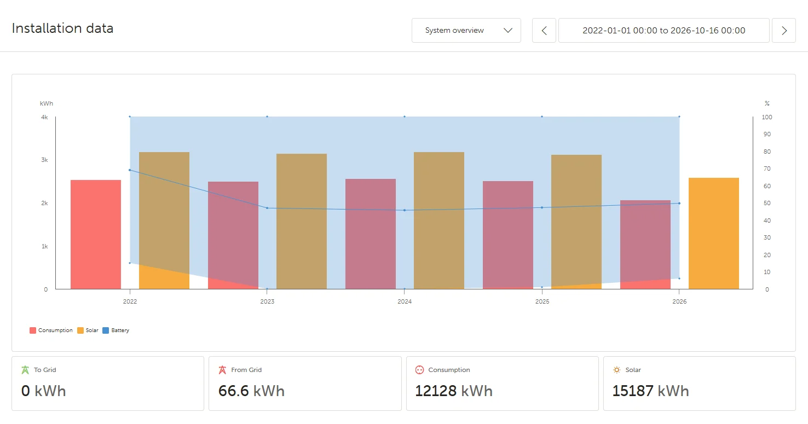
Task: Click the 2022 battery average line point
Action: point(130,170)
